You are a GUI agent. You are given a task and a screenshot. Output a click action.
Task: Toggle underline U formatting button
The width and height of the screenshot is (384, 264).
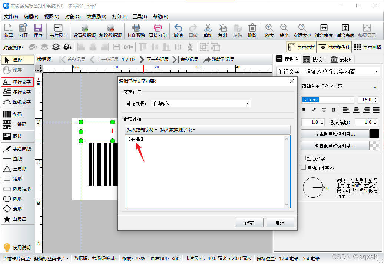coord(334,110)
